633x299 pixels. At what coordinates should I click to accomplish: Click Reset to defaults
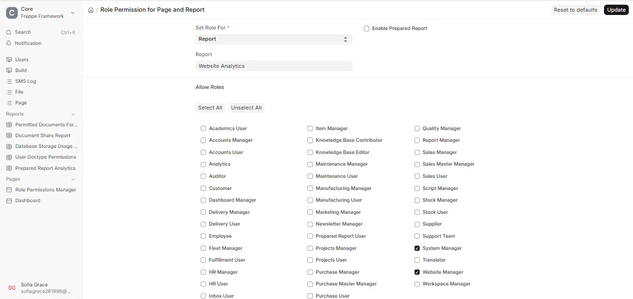coord(575,10)
